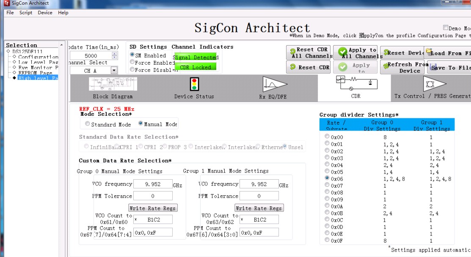Screen dimensions: 471x257
Task: Select Force Disabled radio button
Action: pyautogui.click(x=132, y=69)
